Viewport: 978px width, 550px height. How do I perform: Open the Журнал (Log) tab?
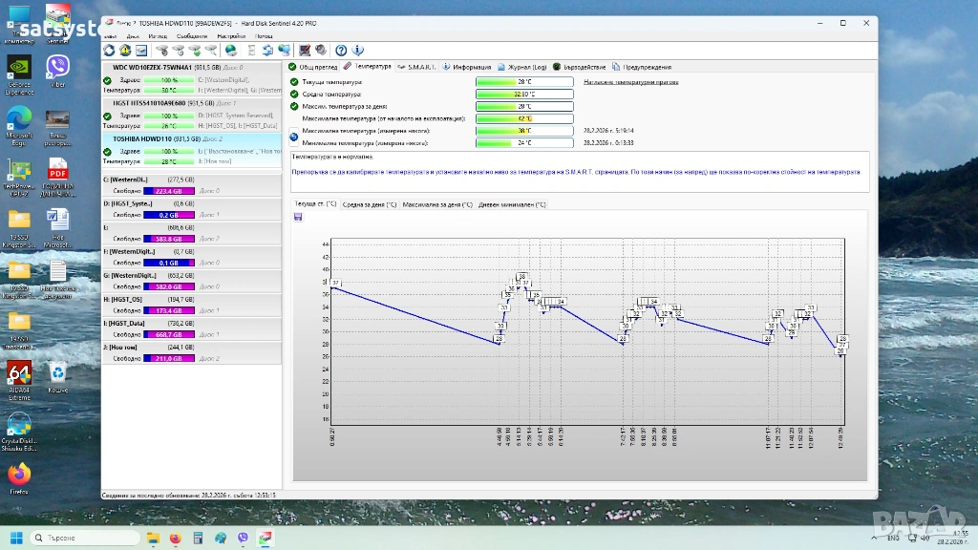point(522,68)
